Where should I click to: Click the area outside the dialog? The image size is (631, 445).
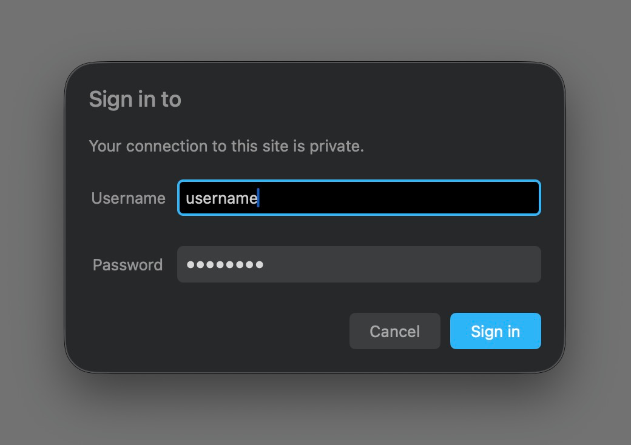click(x=315, y=418)
